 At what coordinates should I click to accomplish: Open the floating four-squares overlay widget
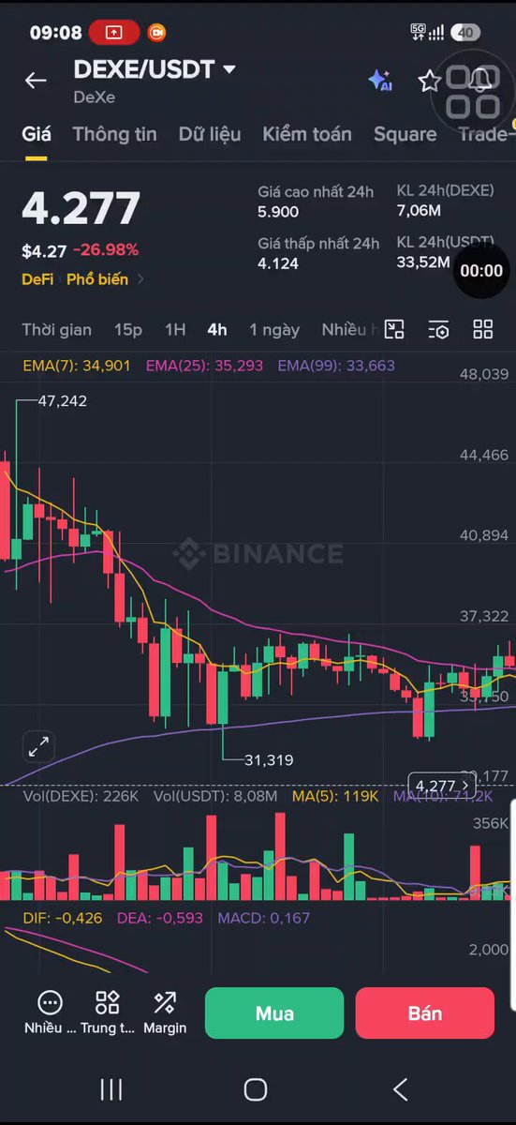pos(473,93)
